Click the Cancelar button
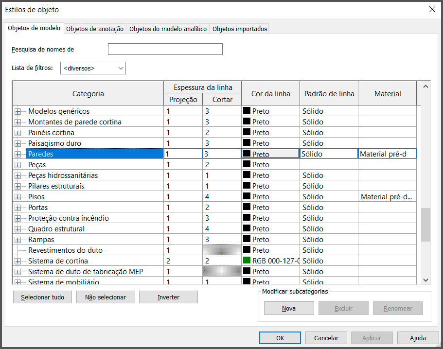This screenshot has height=349, width=443. click(326, 338)
